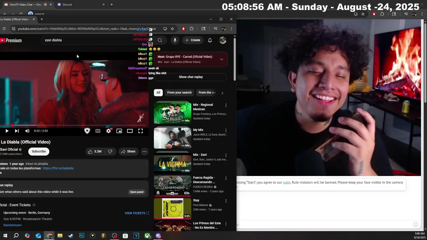Open options for Stay by Post Malone
Image resolution: width=427 pixels, height=240 pixels.
point(226,201)
